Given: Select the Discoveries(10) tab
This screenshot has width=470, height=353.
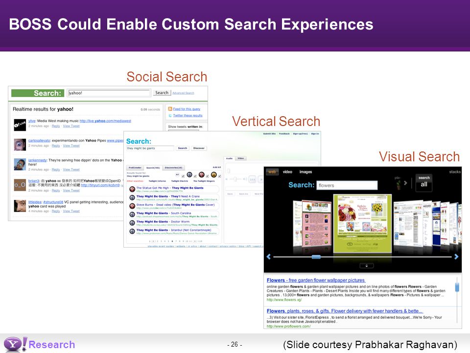Looking at the screenshot, I should coord(173,168).
